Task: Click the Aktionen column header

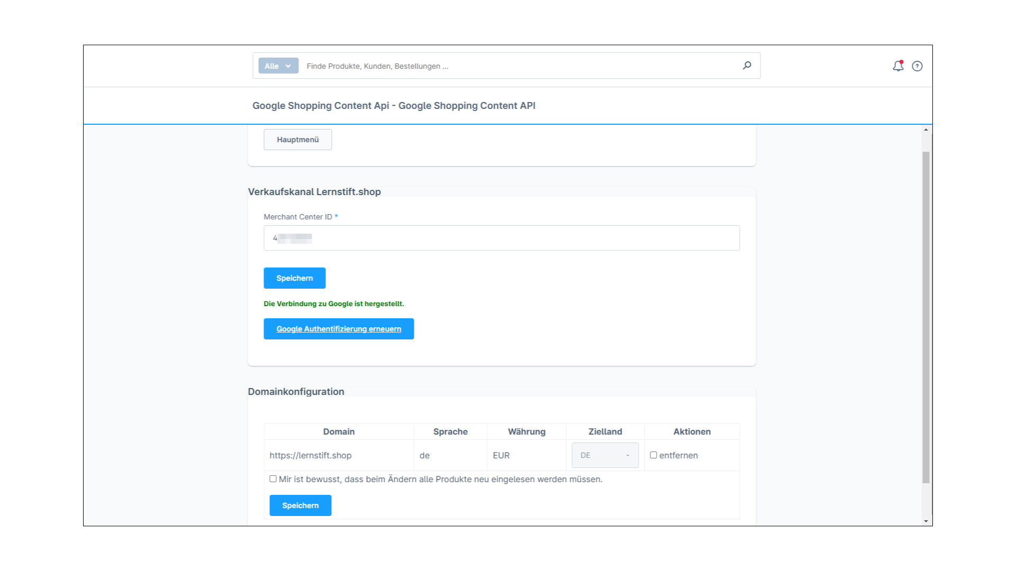Action: coord(692,431)
